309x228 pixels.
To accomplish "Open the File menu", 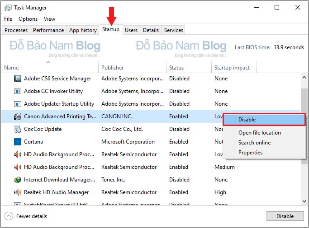I will pyautogui.click(x=8, y=19).
